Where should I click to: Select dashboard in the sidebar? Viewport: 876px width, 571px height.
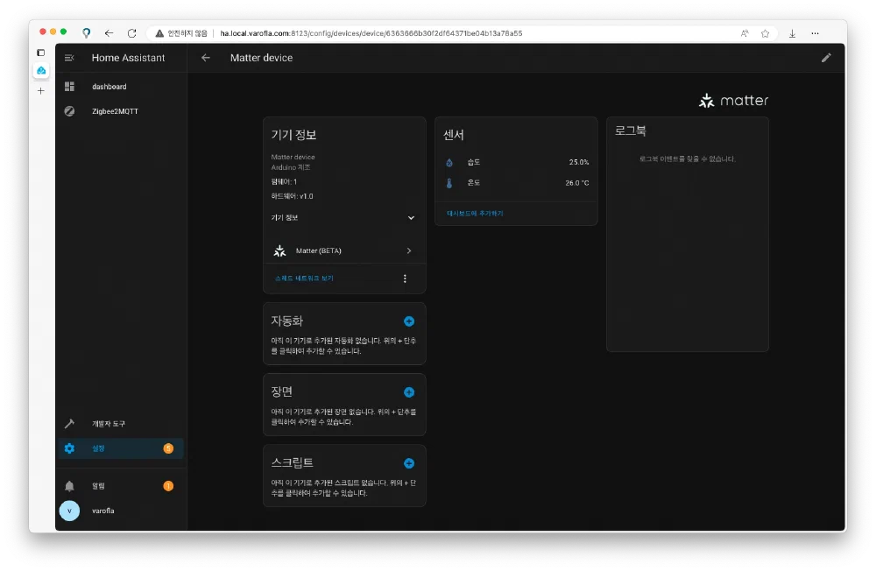(x=109, y=86)
